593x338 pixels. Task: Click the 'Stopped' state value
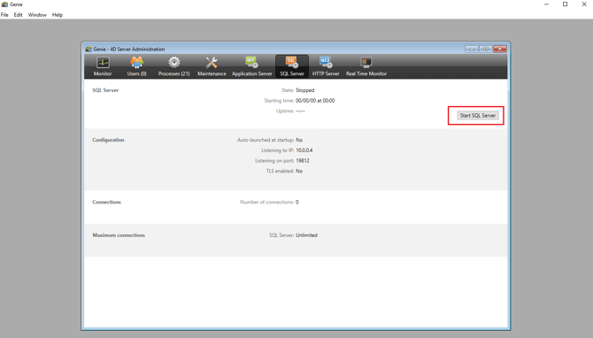[304, 90]
